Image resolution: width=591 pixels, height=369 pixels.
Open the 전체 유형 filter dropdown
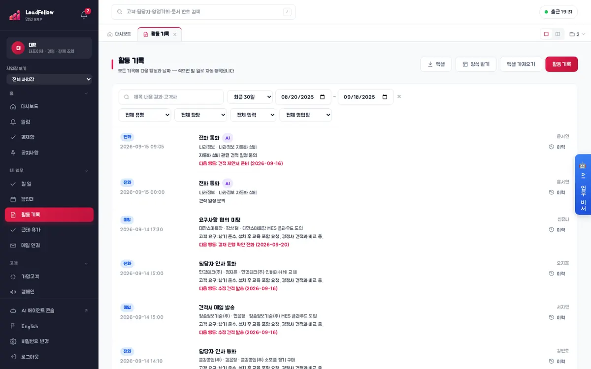tap(145, 115)
